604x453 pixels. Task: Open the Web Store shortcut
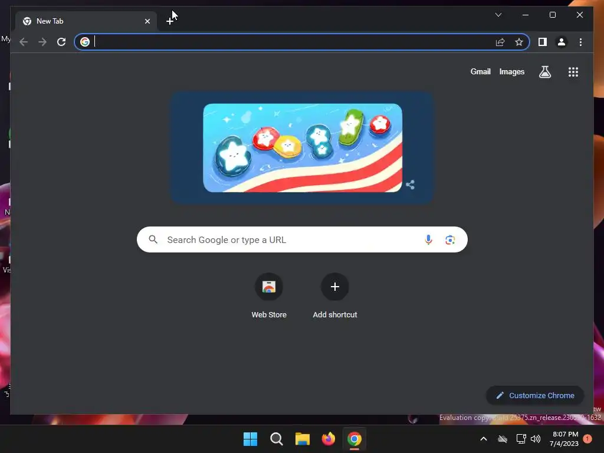pyautogui.click(x=269, y=296)
